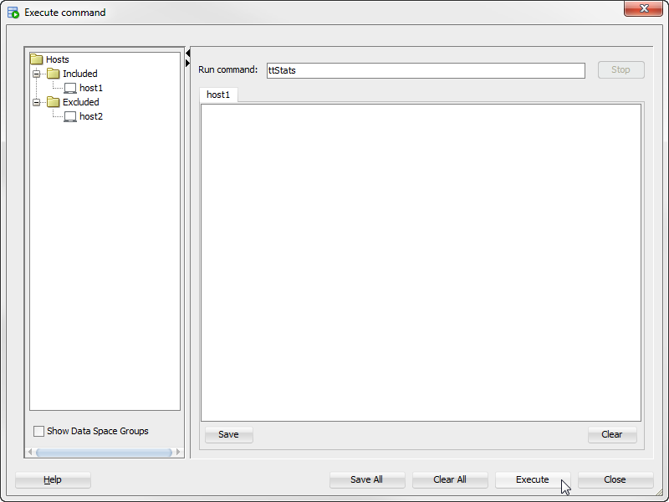Click the Execute button
The image size is (669, 502).
[532, 479]
